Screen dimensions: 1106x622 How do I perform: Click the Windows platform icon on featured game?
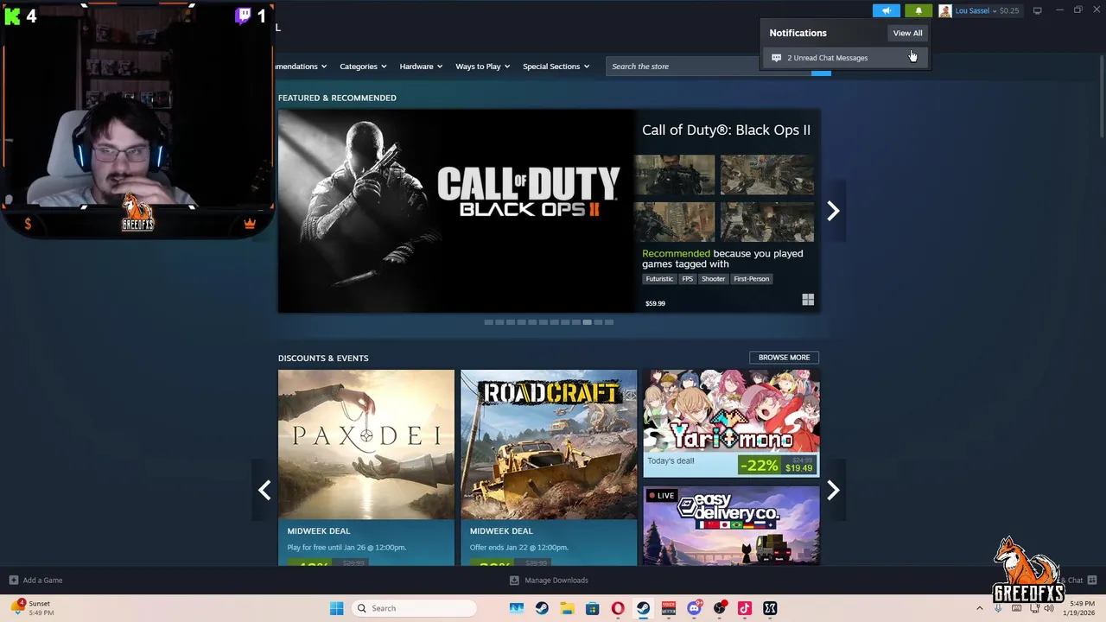(x=808, y=300)
